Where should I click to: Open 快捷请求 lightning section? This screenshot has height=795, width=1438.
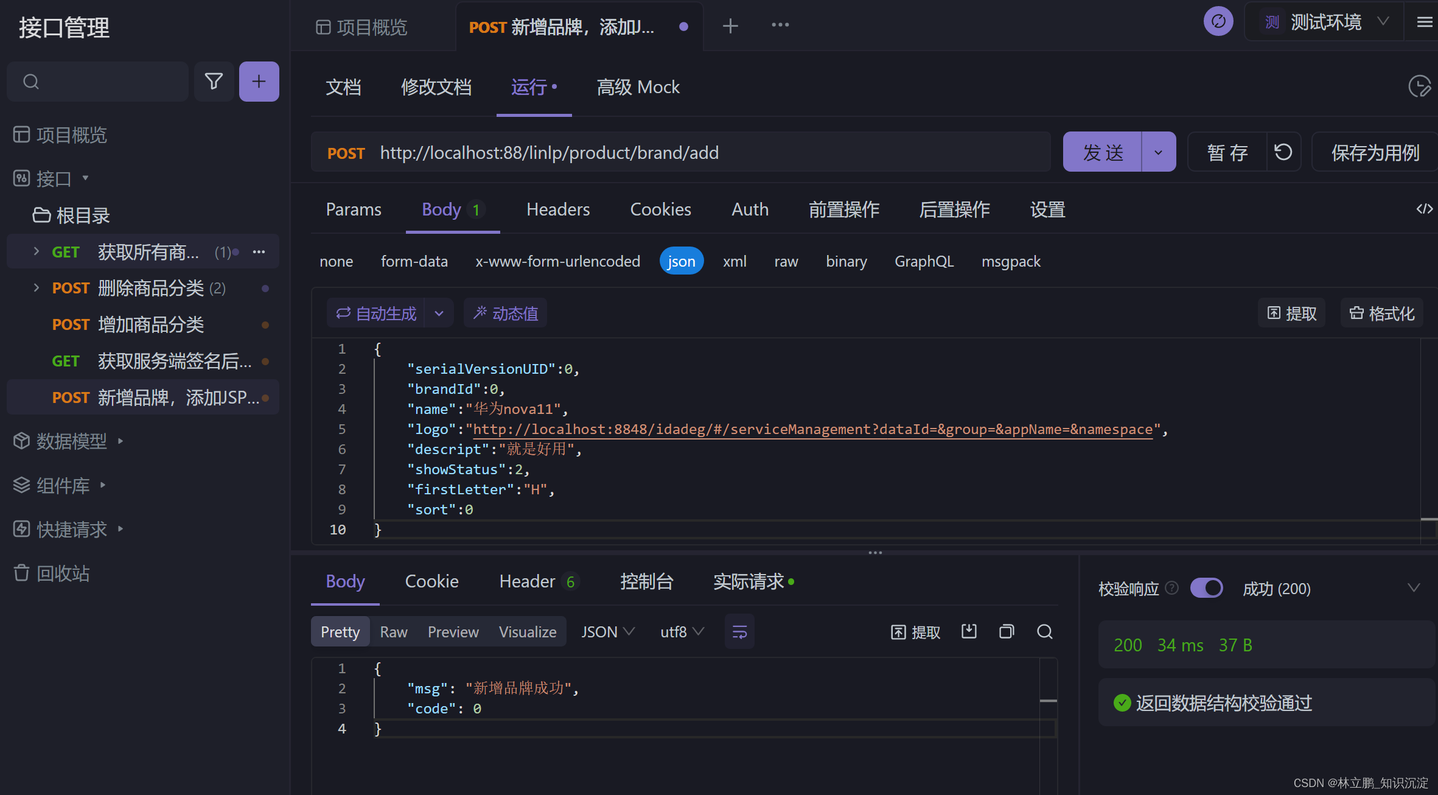tap(68, 529)
